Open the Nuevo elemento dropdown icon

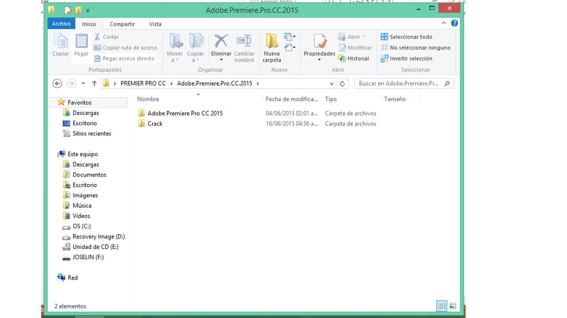[290, 37]
